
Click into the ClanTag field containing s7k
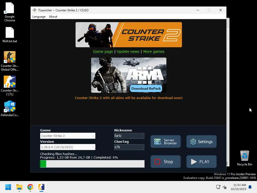pyautogui.click(x=129, y=147)
